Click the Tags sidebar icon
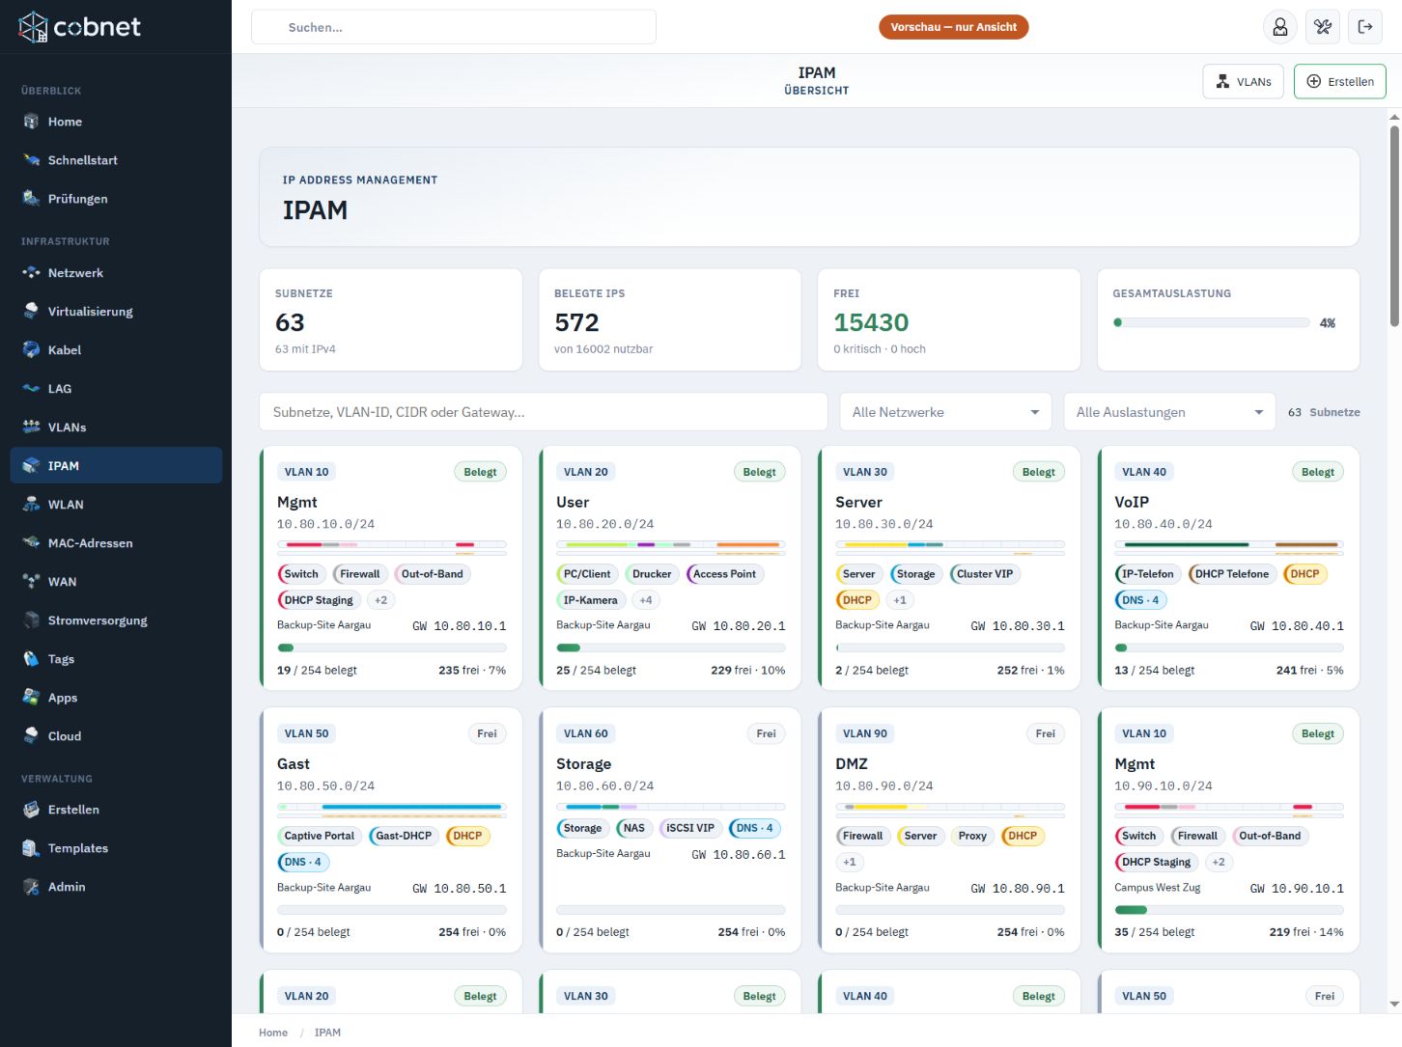 tap(31, 659)
